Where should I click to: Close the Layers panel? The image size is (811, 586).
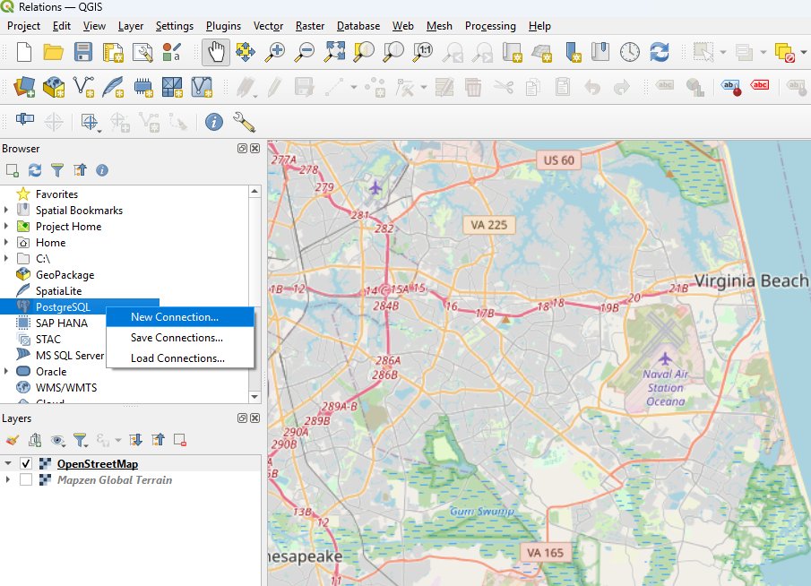tap(255, 418)
